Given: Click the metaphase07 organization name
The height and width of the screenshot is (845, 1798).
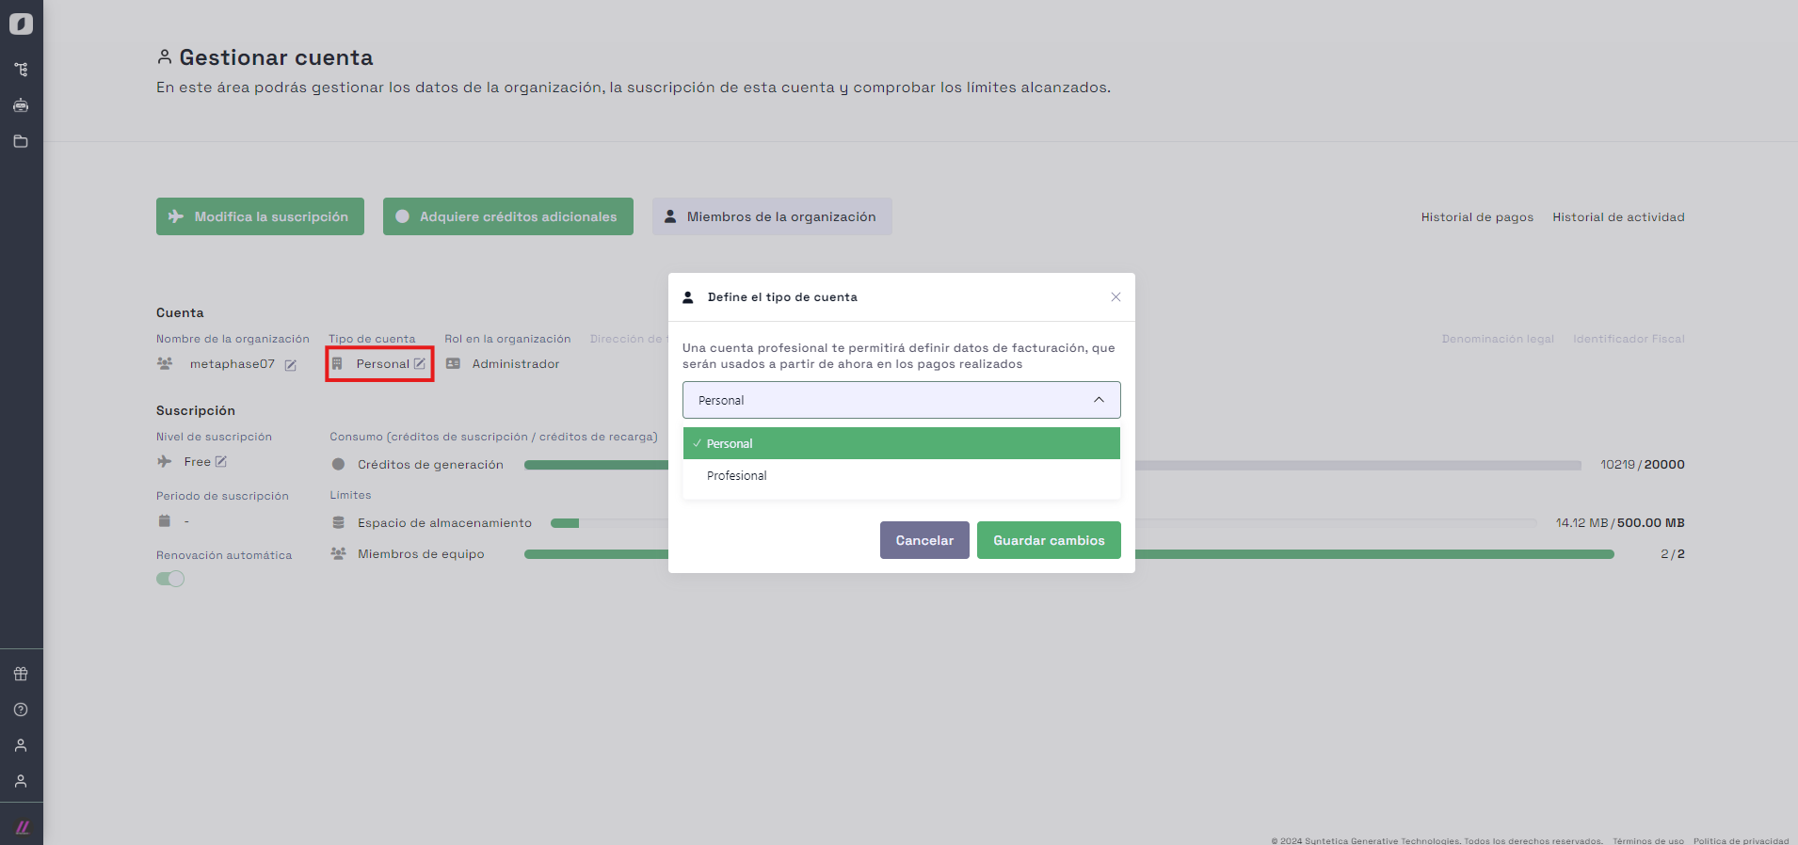Looking at the screenshot, I should click(233, 364).
